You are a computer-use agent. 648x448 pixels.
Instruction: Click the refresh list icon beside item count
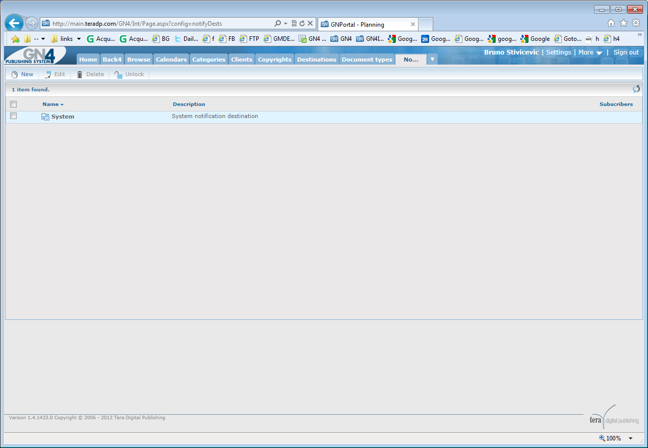click(636, 89)
